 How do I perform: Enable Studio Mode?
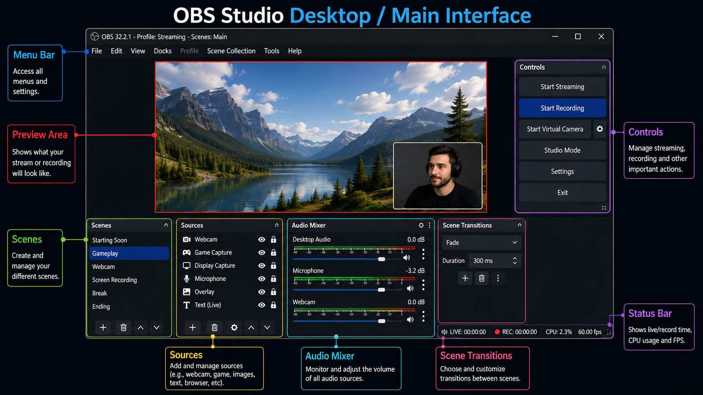(x=562, y=150)
